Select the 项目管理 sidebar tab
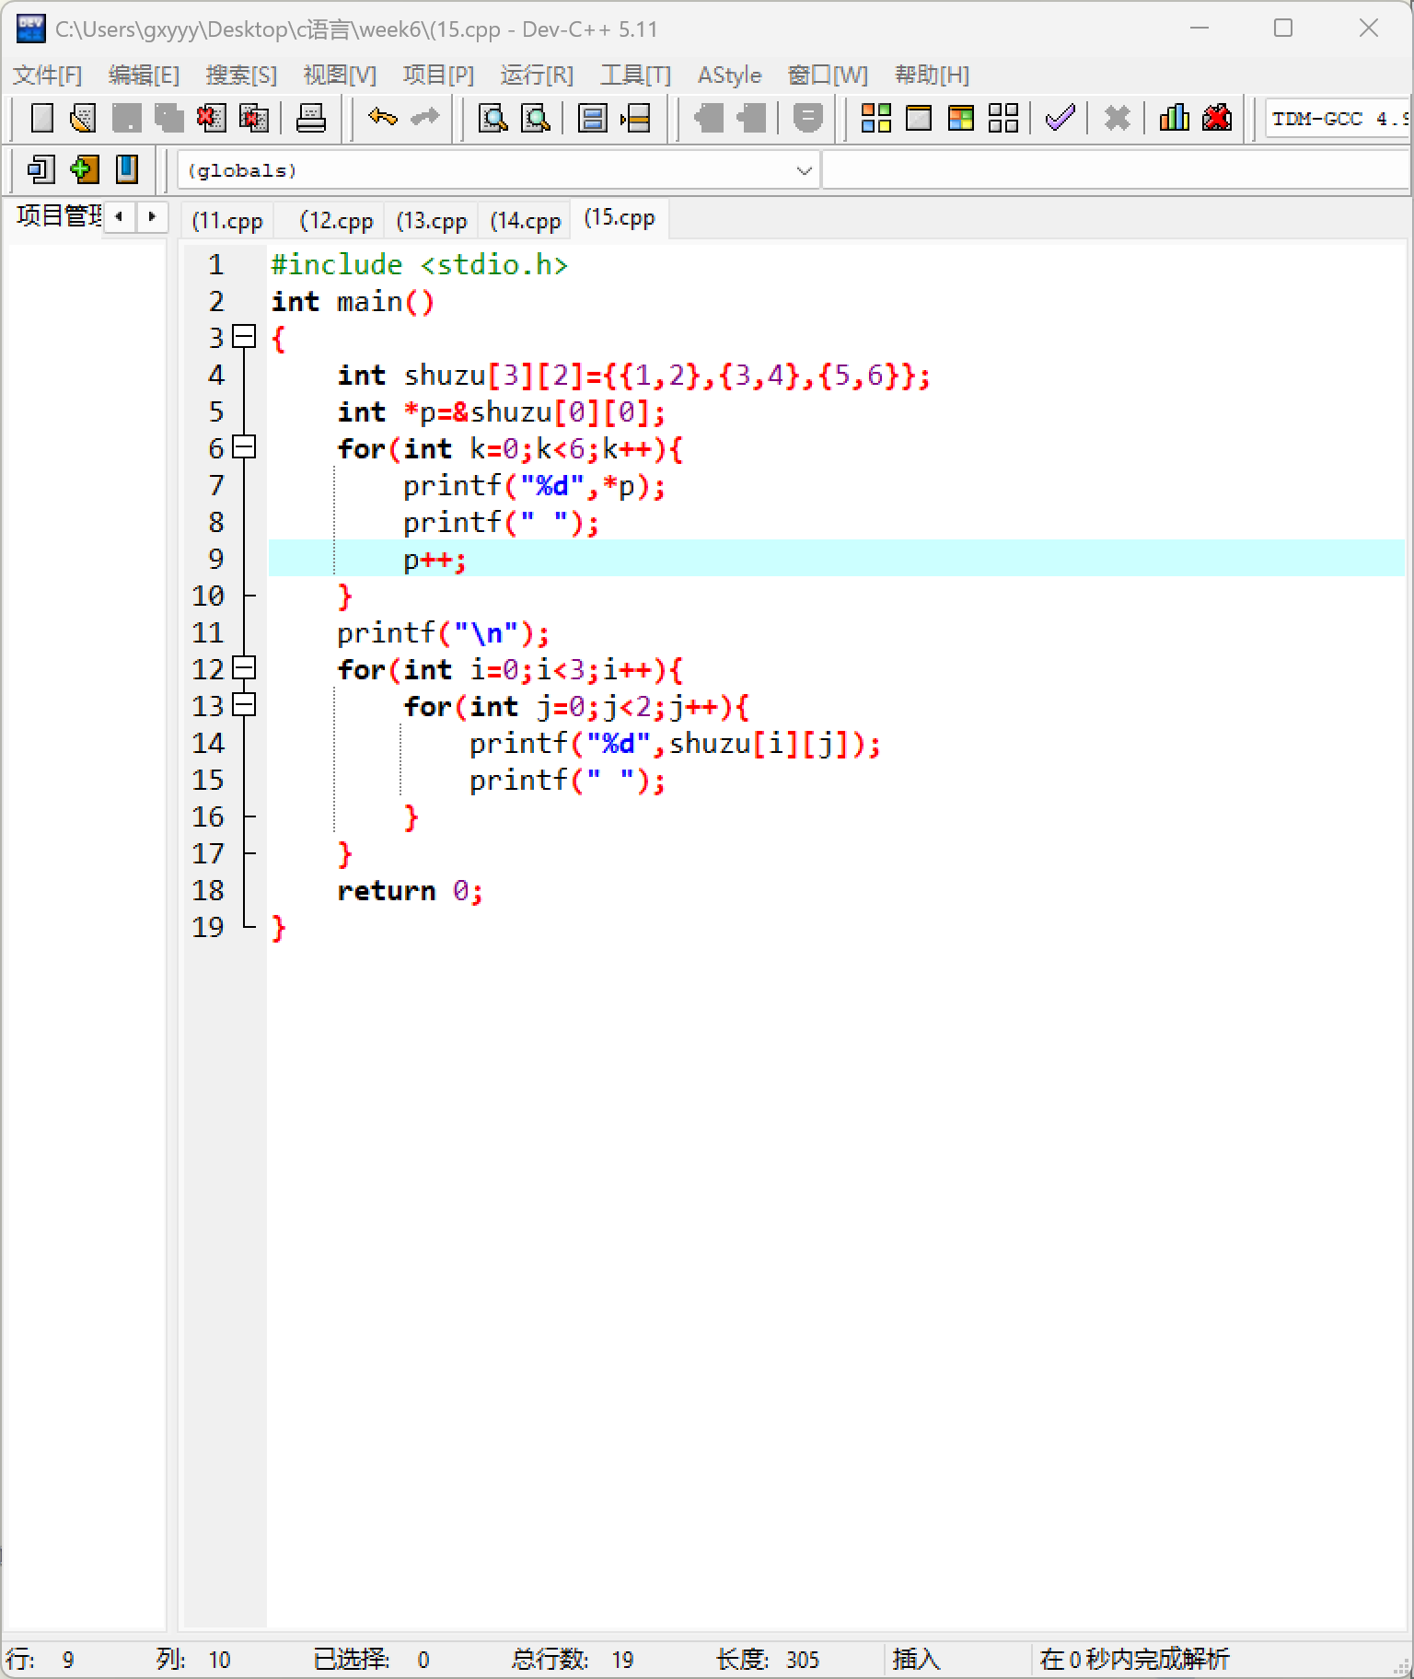 click(x=57, y=216)
